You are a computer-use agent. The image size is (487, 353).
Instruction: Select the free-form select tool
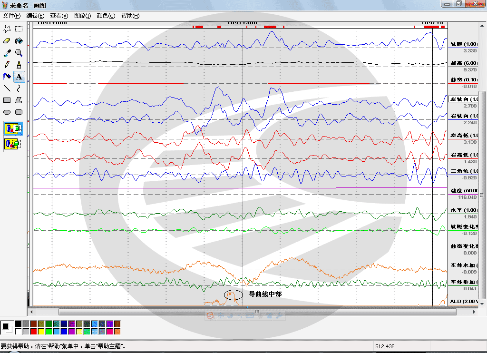pyautogui.click(x=7, y=29)
